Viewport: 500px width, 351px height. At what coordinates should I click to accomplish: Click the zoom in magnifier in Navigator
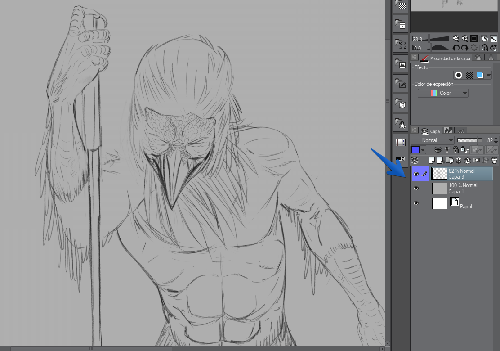(464, 39)
